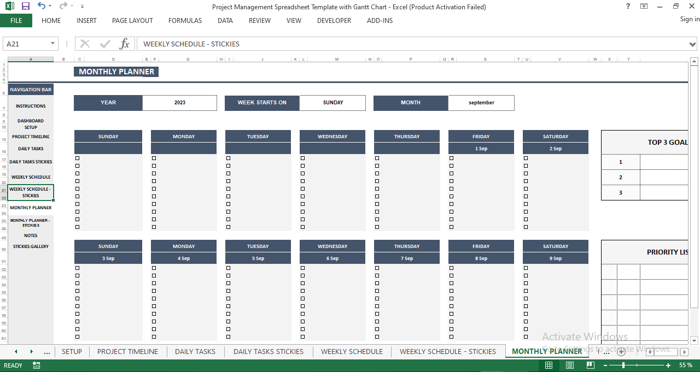Open the Name Box dropdown arrow
700x372 pixels.
click(x=52, y=44)
